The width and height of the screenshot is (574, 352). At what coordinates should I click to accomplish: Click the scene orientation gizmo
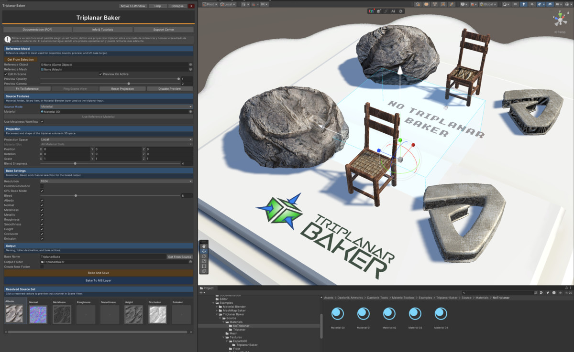click(559, 20)
